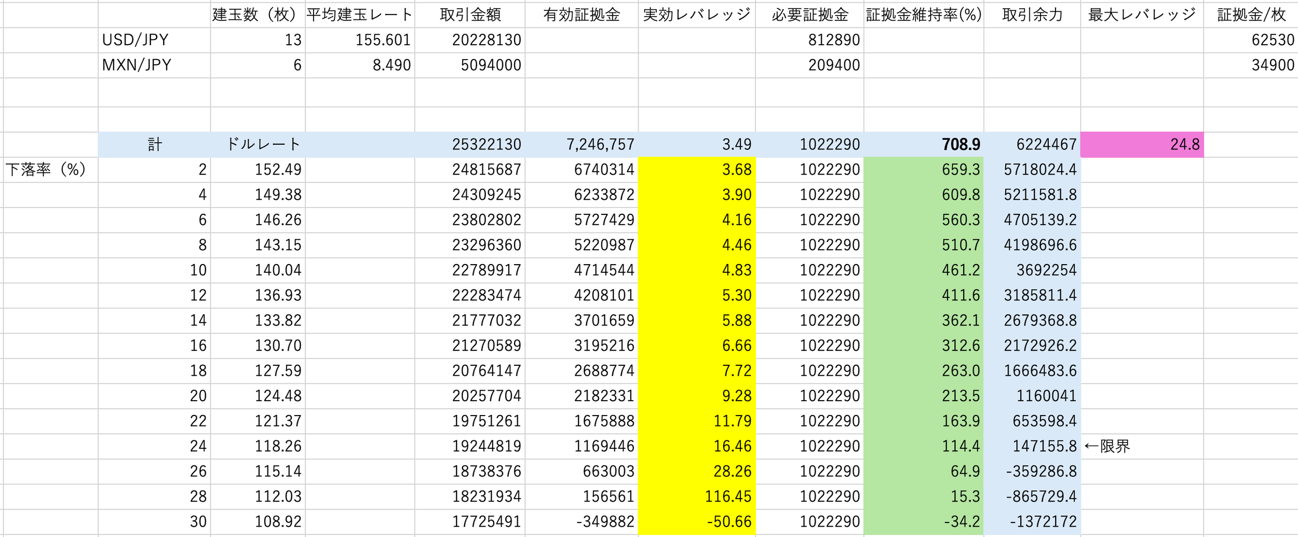Click bold margin ratio 708.9

924,144
